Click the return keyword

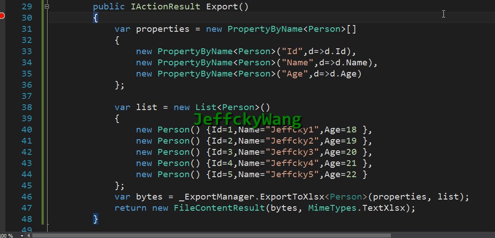tap(131, 208)
